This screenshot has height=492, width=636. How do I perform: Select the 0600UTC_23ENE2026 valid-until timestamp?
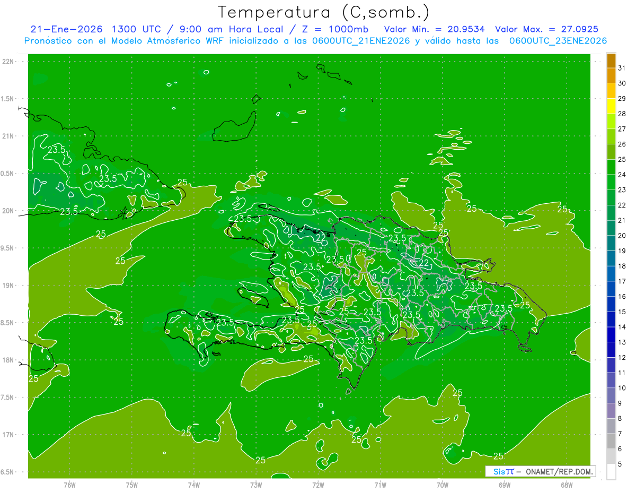coord(558,41)
